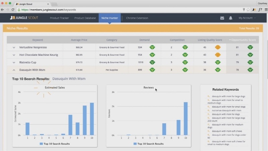Toggle Reviews chart legend Top 10 Search Results
This screenshot has height=151, width=268.
tap(148, 144)
